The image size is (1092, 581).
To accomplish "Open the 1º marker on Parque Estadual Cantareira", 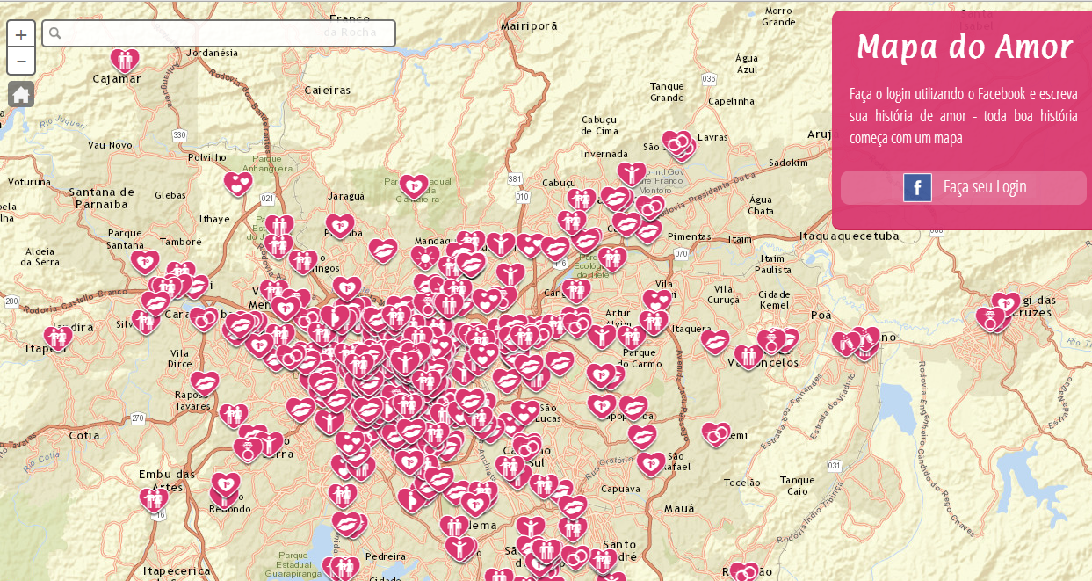I will tap(414, 186).
